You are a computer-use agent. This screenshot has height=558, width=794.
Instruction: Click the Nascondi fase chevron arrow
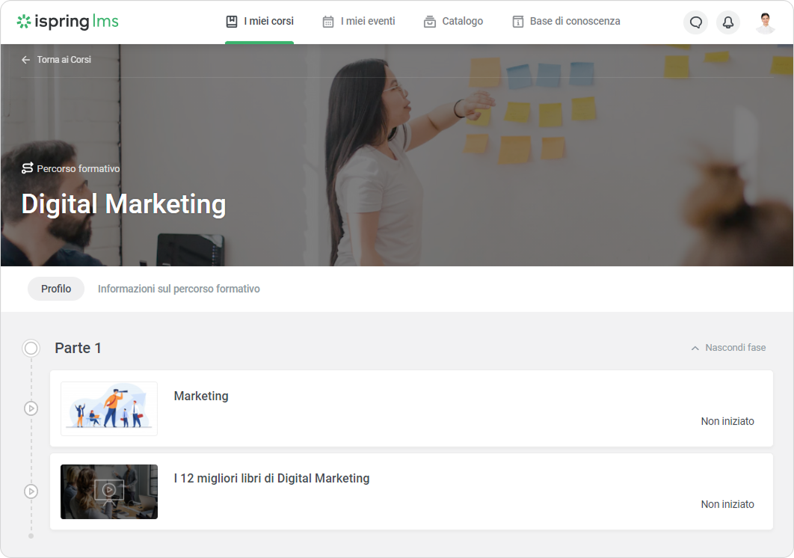695,349
